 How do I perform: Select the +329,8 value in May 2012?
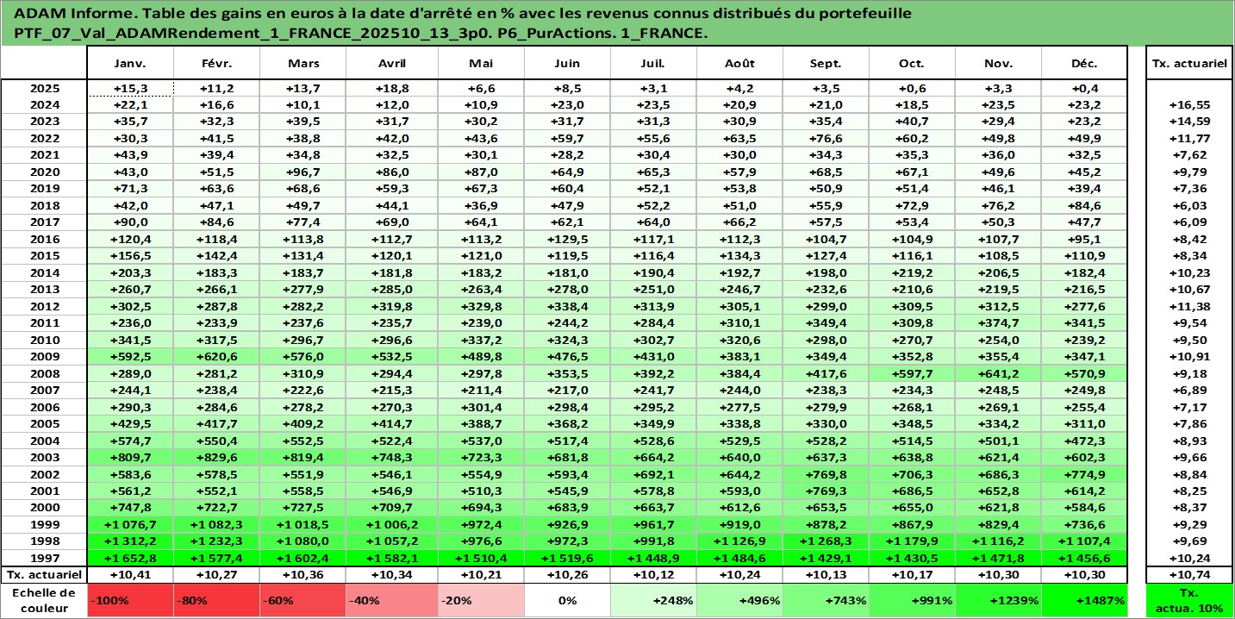coord(481,306)
